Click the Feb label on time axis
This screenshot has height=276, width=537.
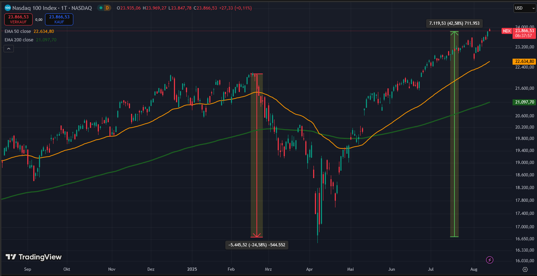(x=231, y=269)
